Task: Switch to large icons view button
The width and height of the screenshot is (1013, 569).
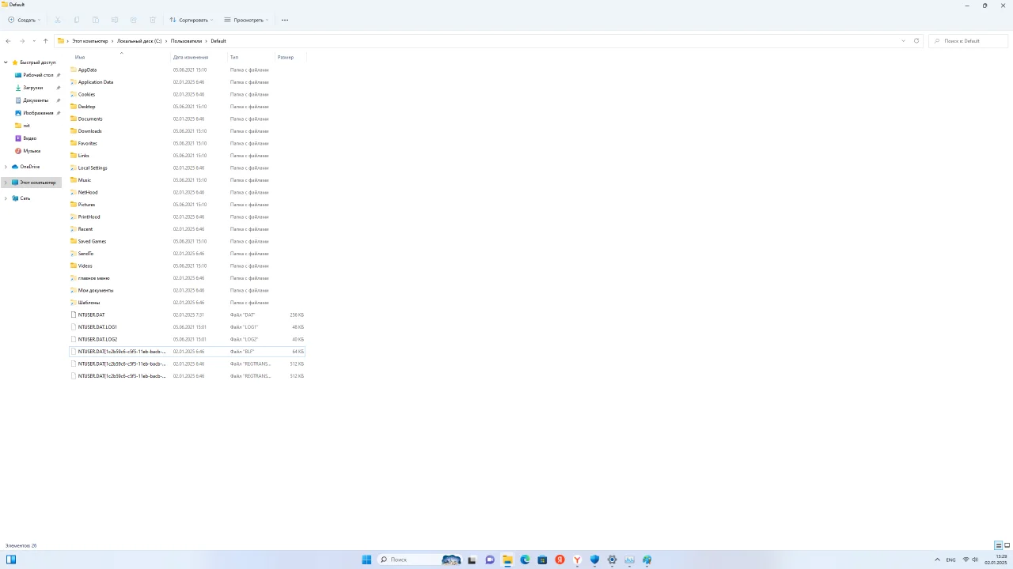Action: (1007, 545)
